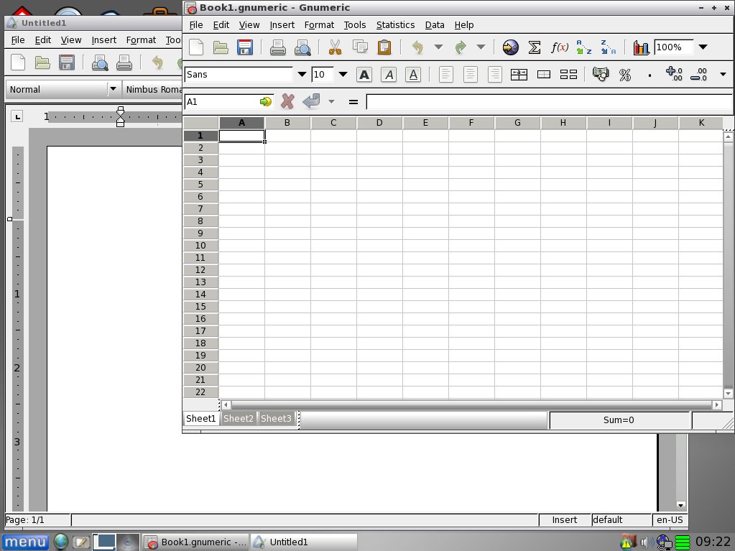Expand the Sans font name dropdown
Screen dimensions: 735x551
(x=301, y=75)
